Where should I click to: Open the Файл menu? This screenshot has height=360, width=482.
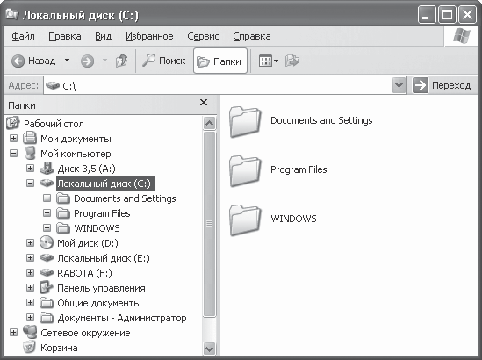23,36
